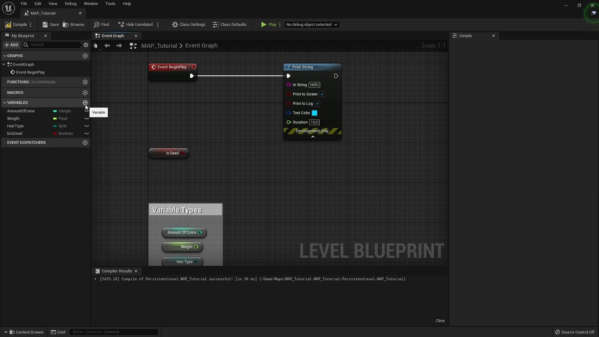Open the Window menu
This screenshot has width=599, height=337.
click(x=90, y=3)
